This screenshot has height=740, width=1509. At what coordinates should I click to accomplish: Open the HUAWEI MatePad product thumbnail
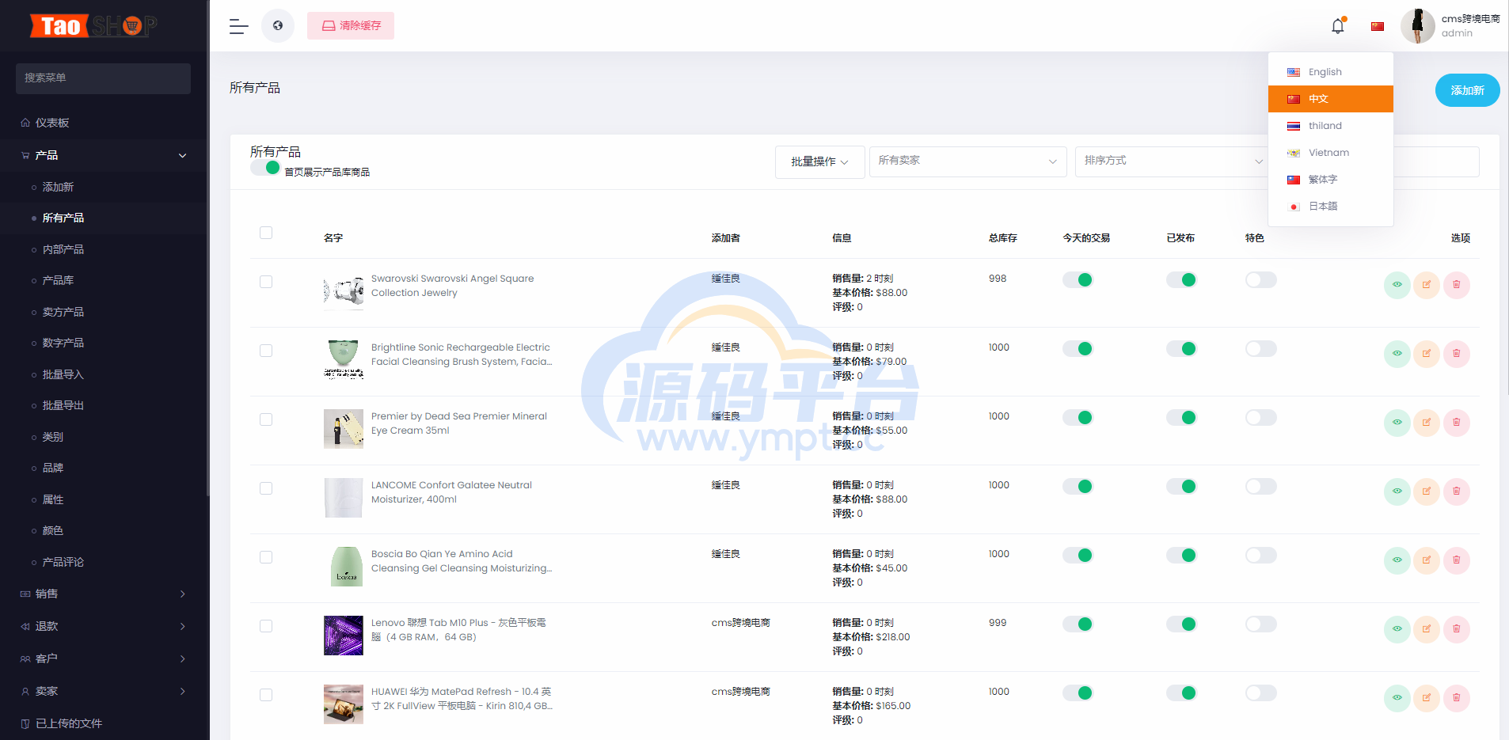tap(344, 704)
